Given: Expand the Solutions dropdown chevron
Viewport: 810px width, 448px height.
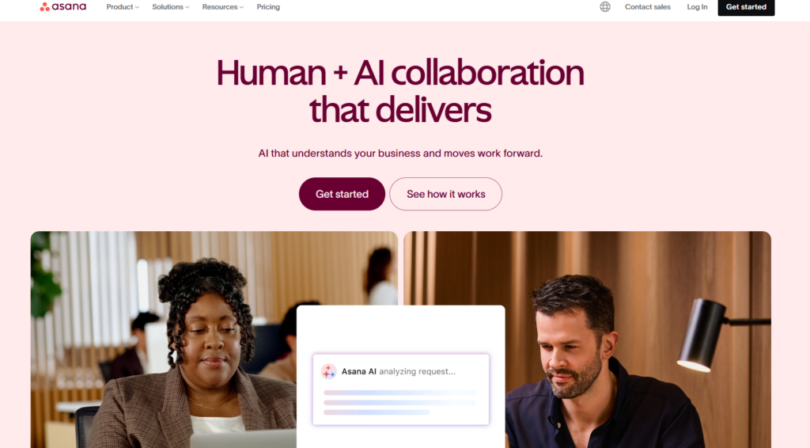Looking at the screenshot, I should [187, 7].
